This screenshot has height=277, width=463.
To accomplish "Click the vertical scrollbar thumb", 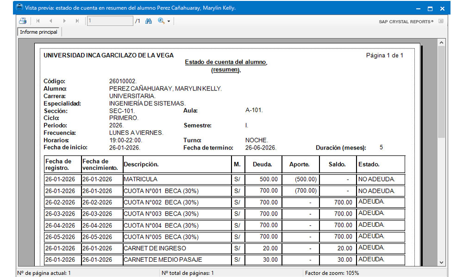I will pyautogui.click(x=441, y=92).
